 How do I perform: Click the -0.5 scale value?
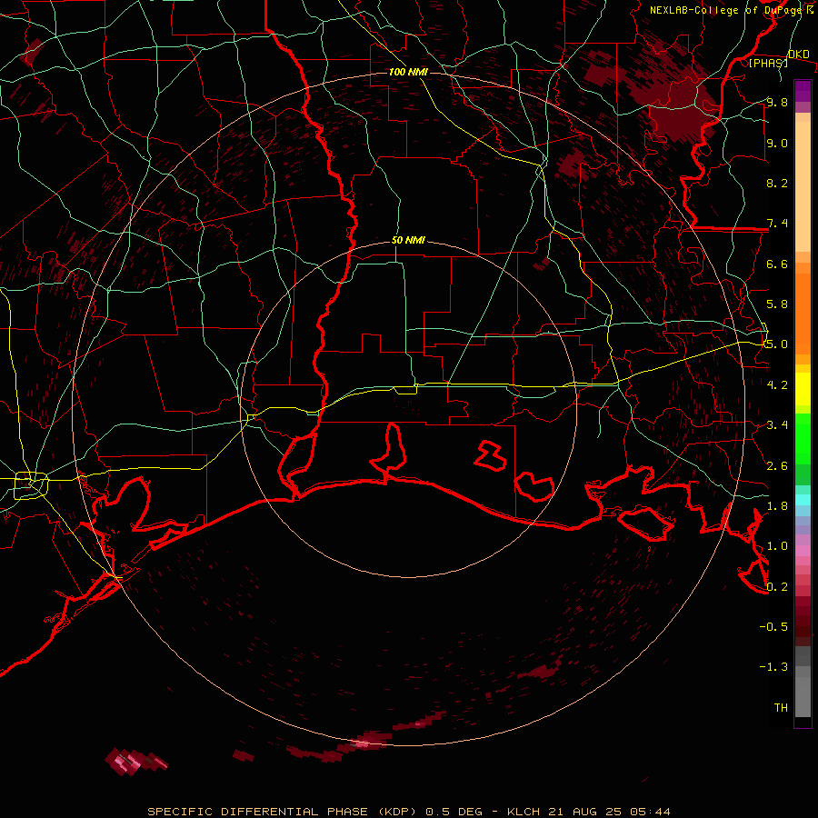tap(773, 627)
